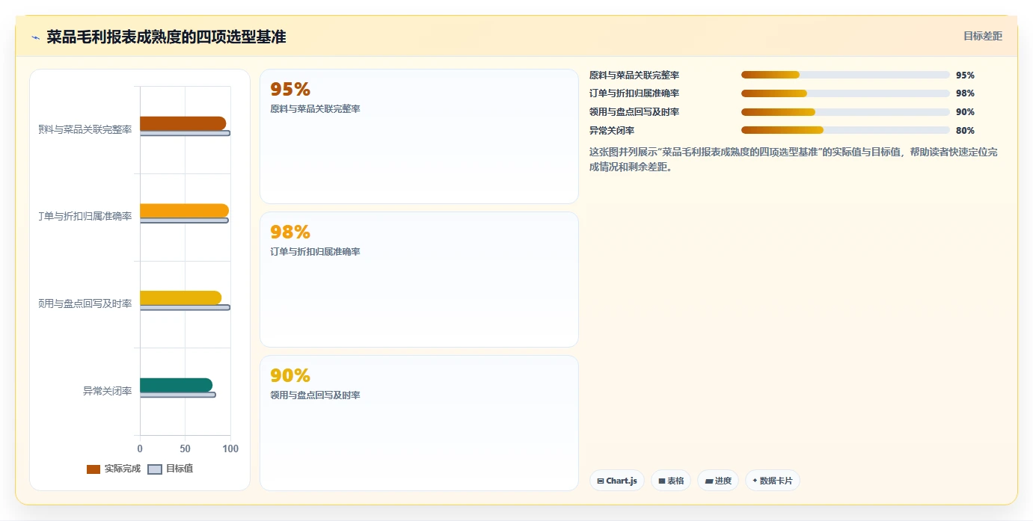
Task: Click the teal actual bar for 异常关闭率
Action: click(x=176, y=385)
